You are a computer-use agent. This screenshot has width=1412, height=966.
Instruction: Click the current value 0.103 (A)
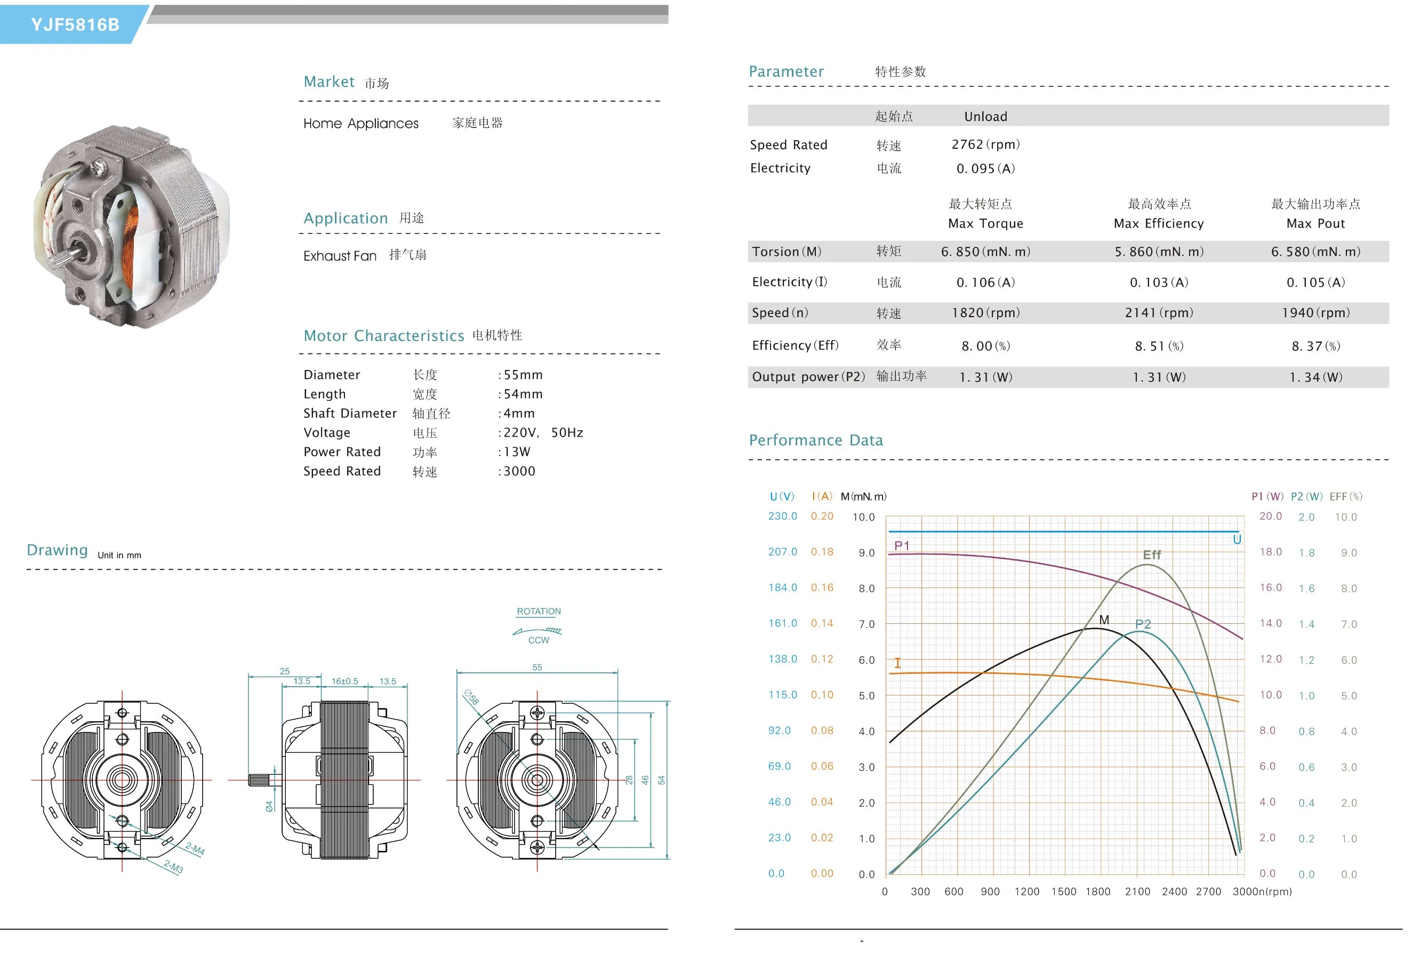point(1159,283)
